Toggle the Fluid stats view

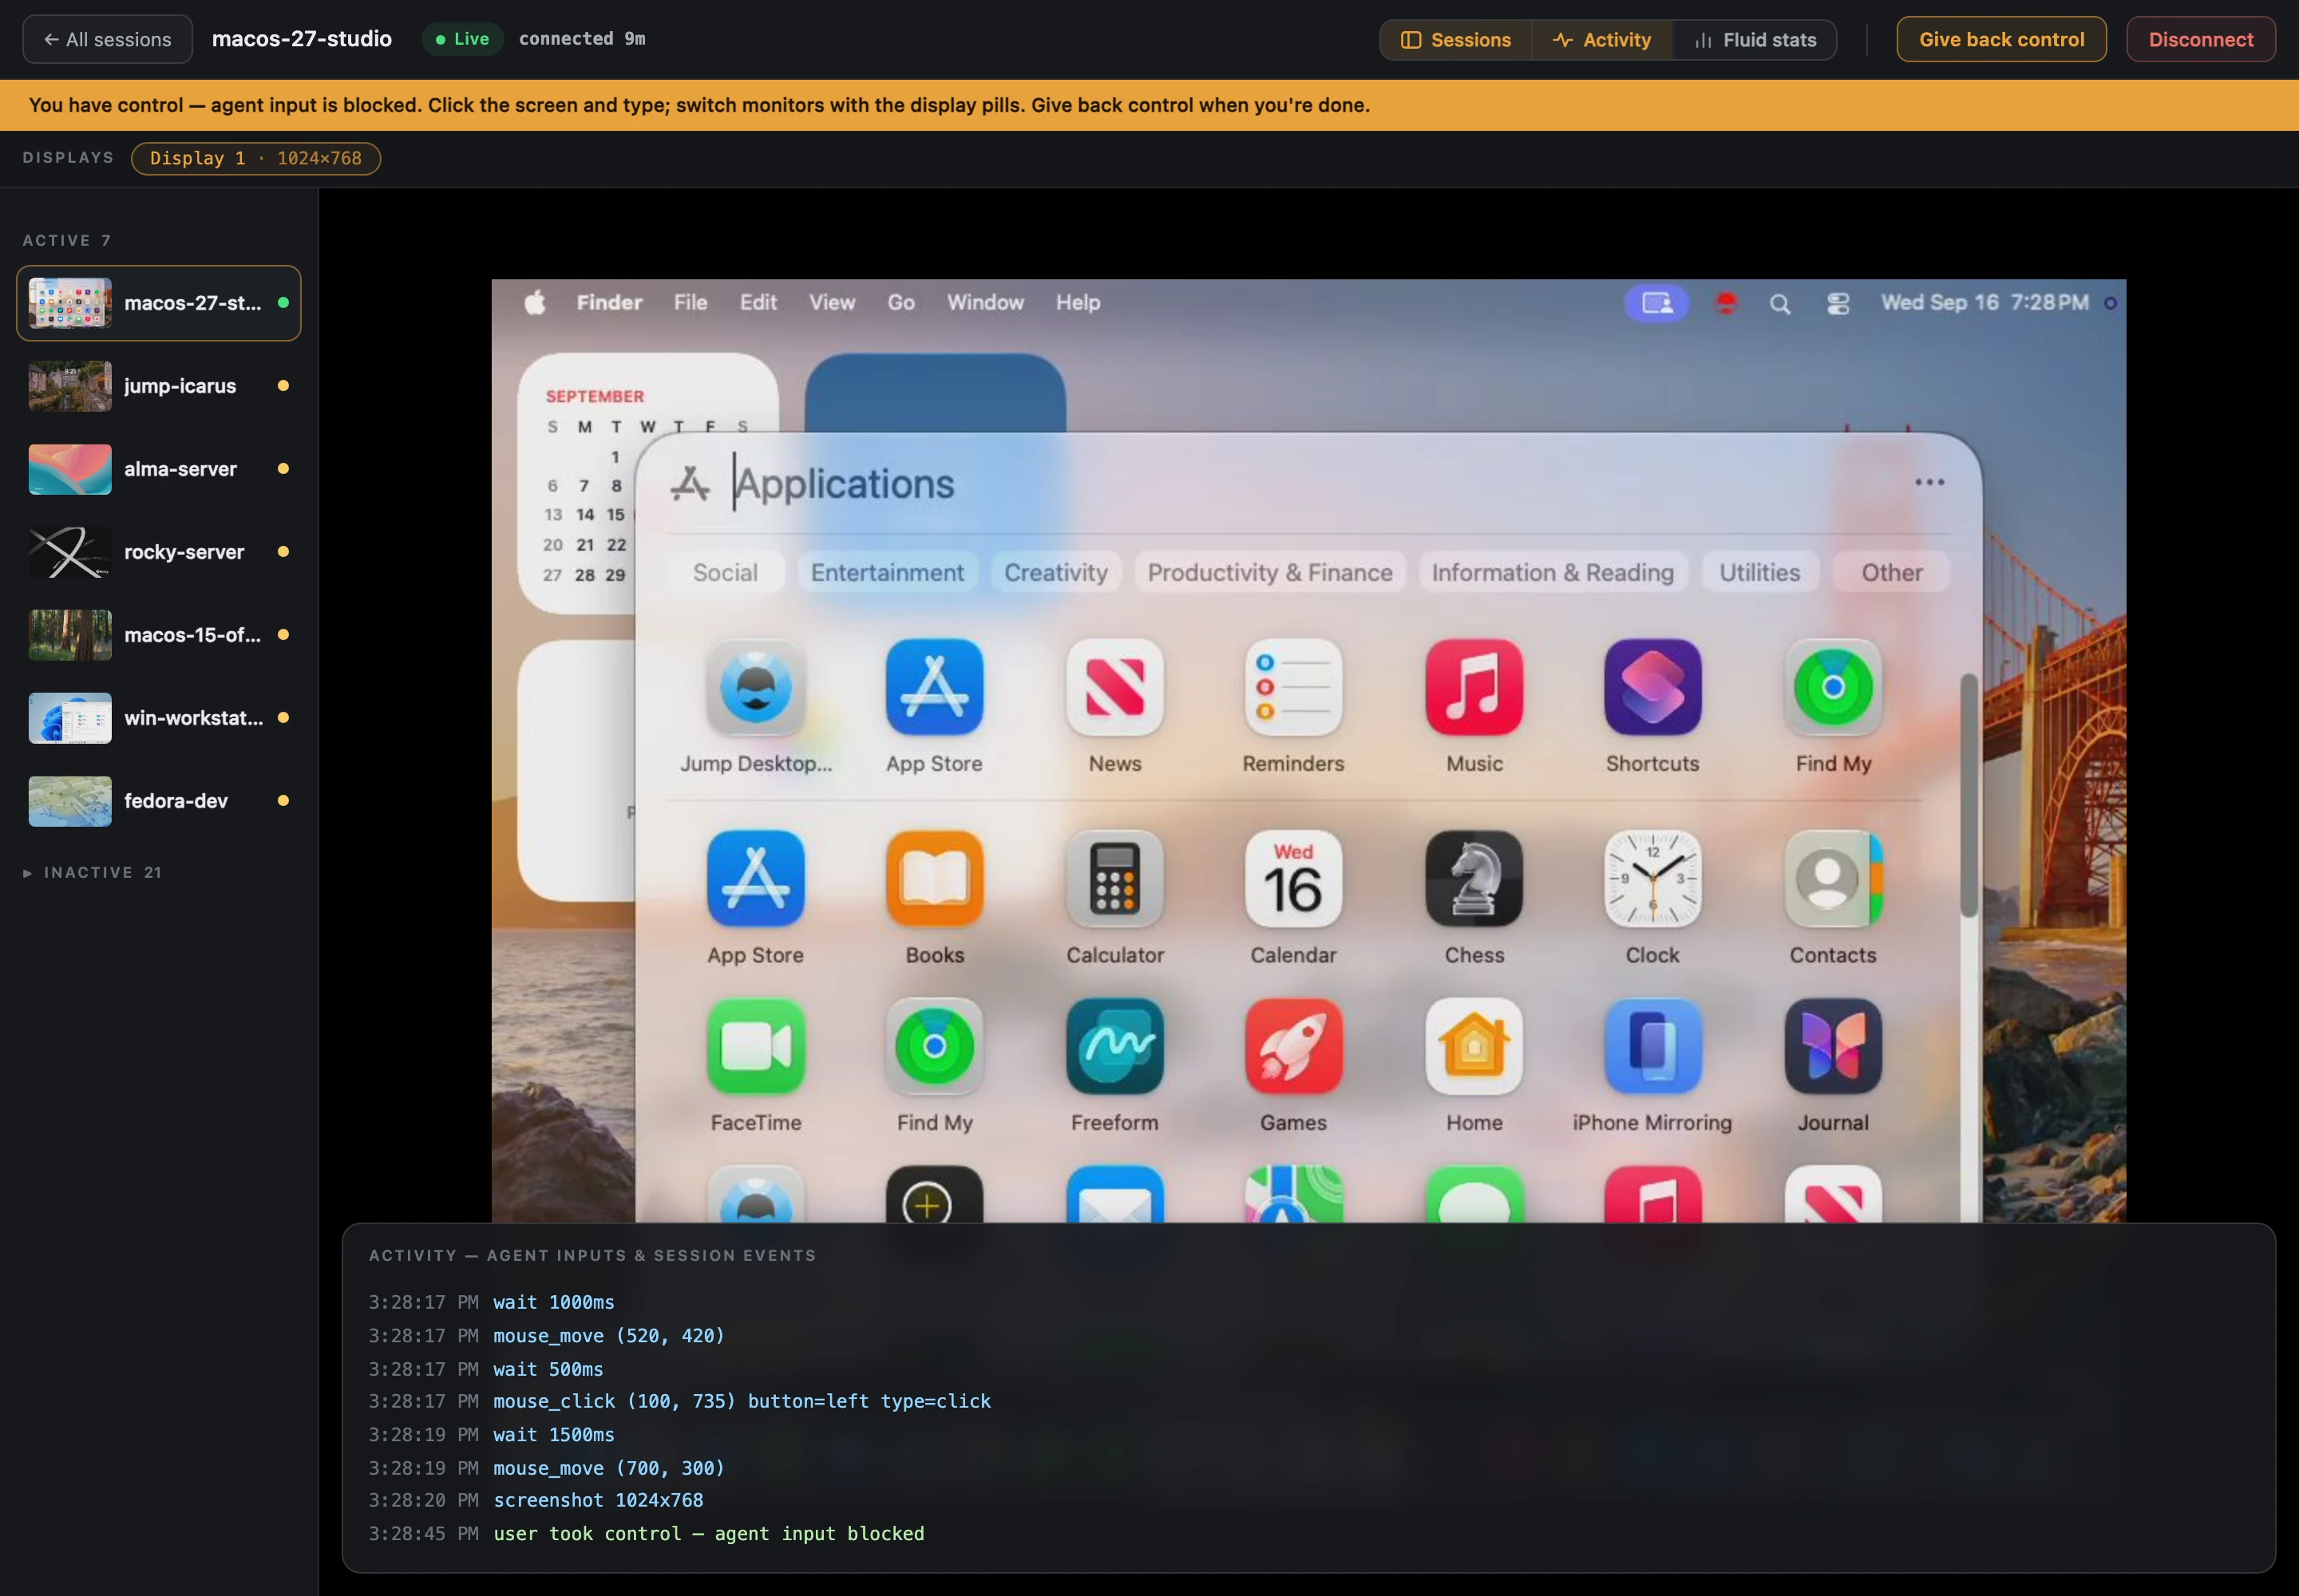[x=1755, y=40]
